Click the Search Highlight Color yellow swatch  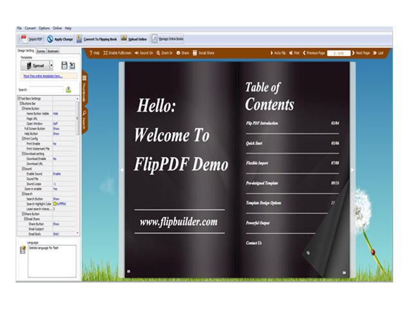pos(55,204)
